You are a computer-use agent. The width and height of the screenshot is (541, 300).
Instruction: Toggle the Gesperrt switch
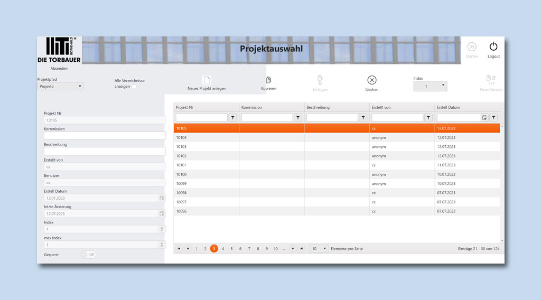coord(88,255)
